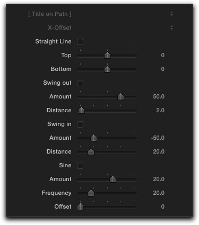Image resolution: width=199 pixels, height=225 pixels.
Task: Turn on the Sine checkbox
Action: tap(80, 166)
